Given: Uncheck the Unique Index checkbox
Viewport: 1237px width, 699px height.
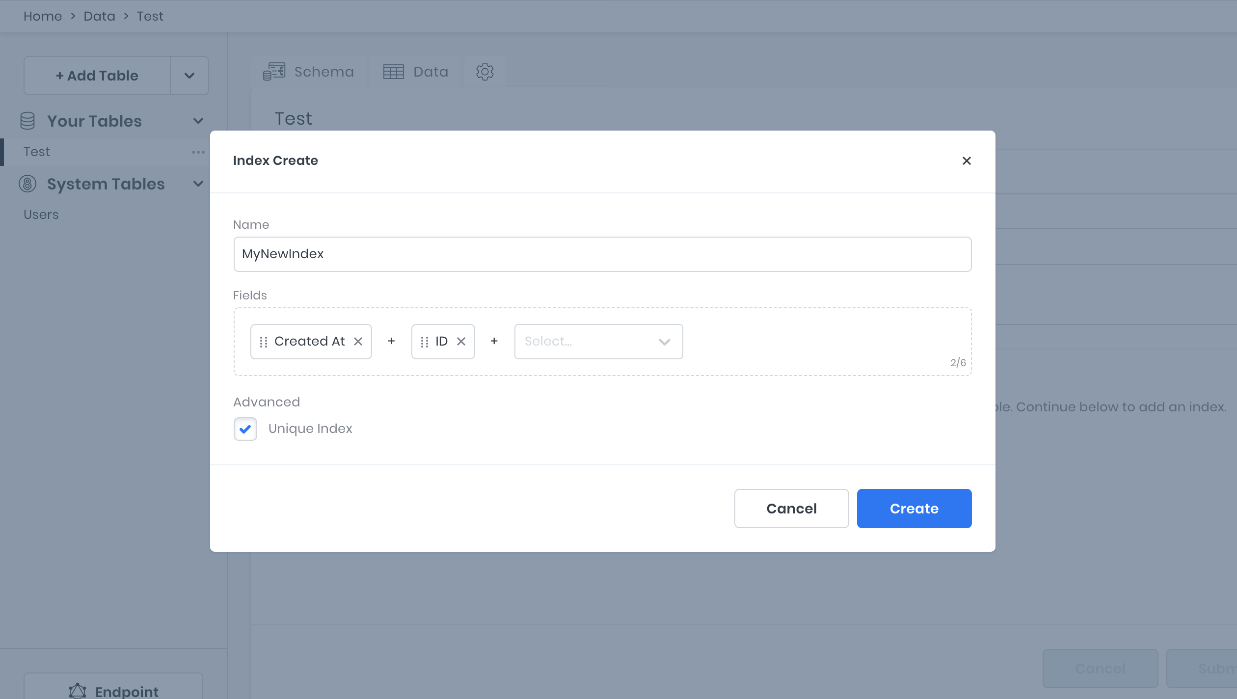Looking at the screenshot, I should [x=245, y=429].
